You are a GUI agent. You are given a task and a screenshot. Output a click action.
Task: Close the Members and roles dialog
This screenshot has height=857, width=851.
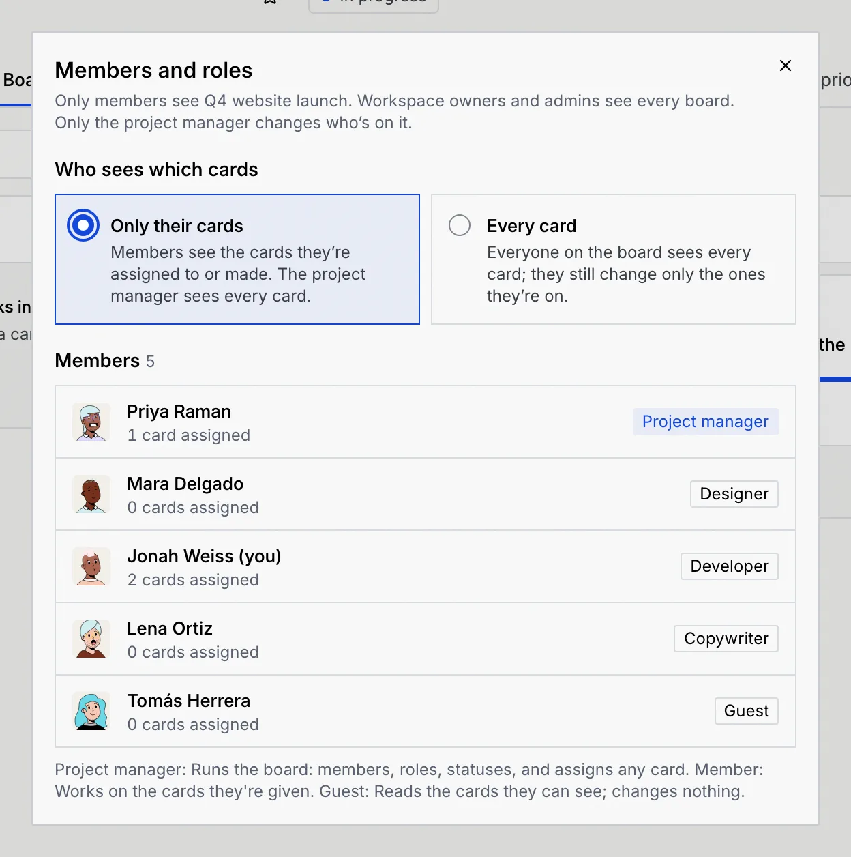[786, 66]
